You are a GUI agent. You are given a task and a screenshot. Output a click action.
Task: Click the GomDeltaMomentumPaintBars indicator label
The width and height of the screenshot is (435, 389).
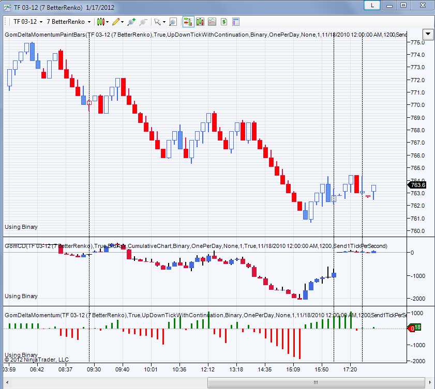coord(205,35)
